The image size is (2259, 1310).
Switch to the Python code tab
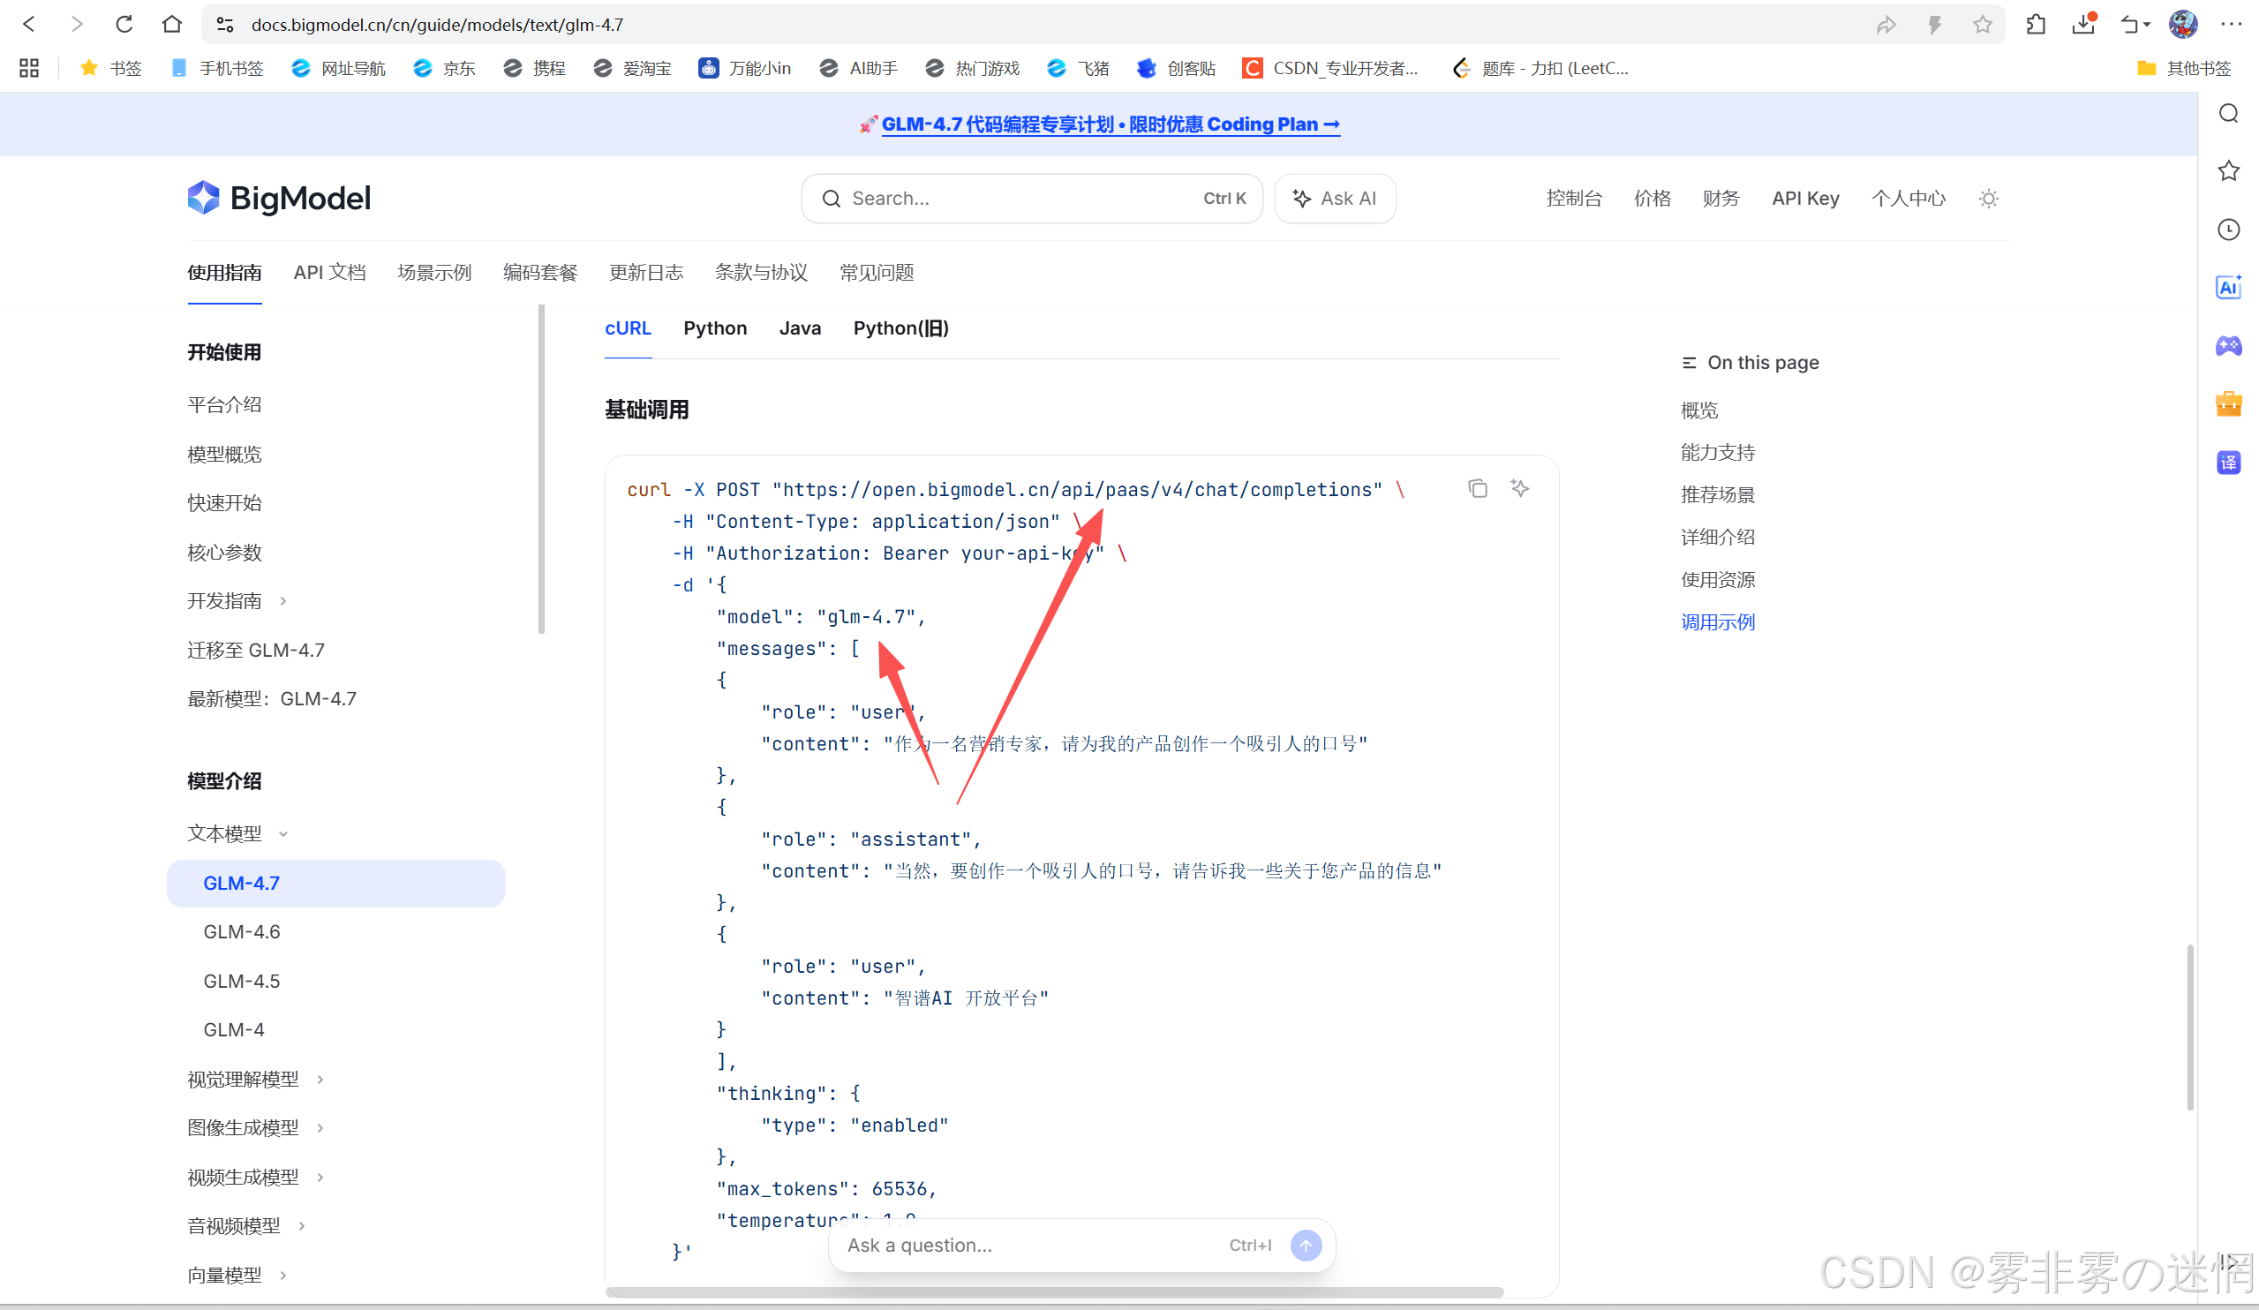click(714, 328)
